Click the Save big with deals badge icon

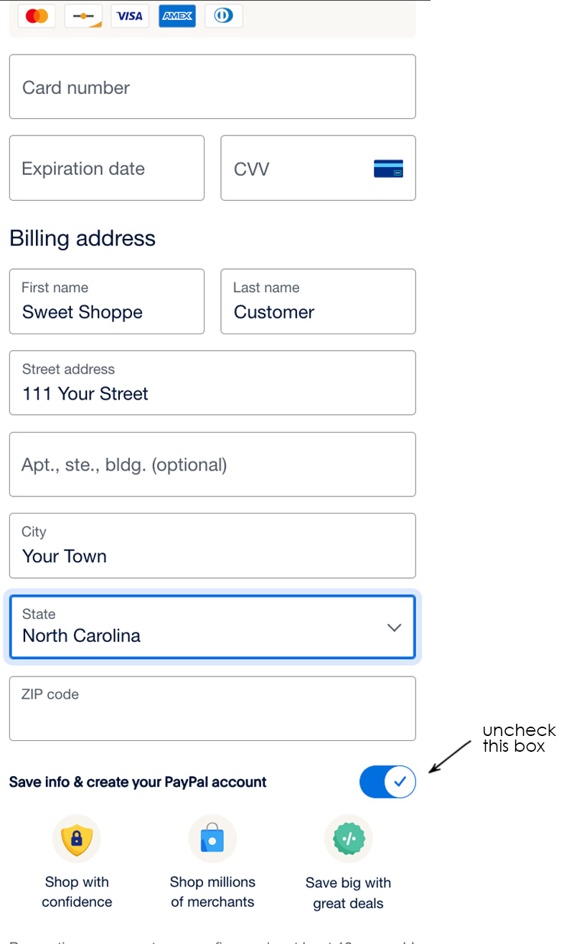pos(349,839)
